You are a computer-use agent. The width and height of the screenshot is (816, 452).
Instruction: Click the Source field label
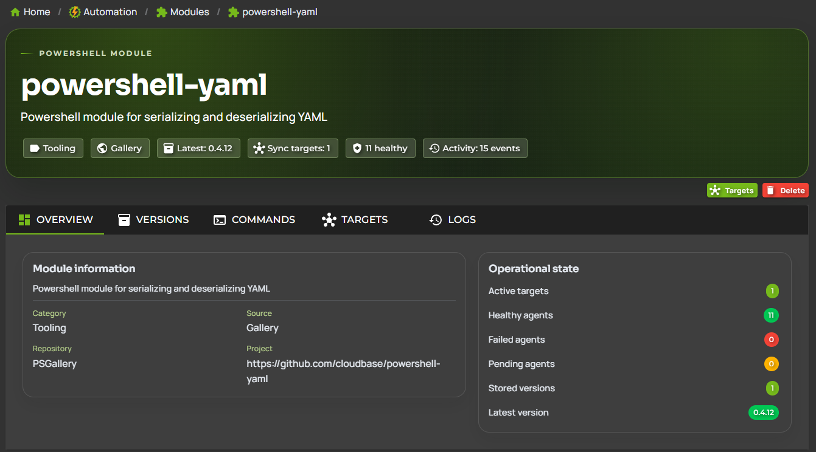click(x=259, y=313)
